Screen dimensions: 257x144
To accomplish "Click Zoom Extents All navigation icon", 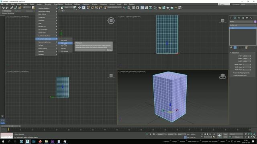I will 254,134.
